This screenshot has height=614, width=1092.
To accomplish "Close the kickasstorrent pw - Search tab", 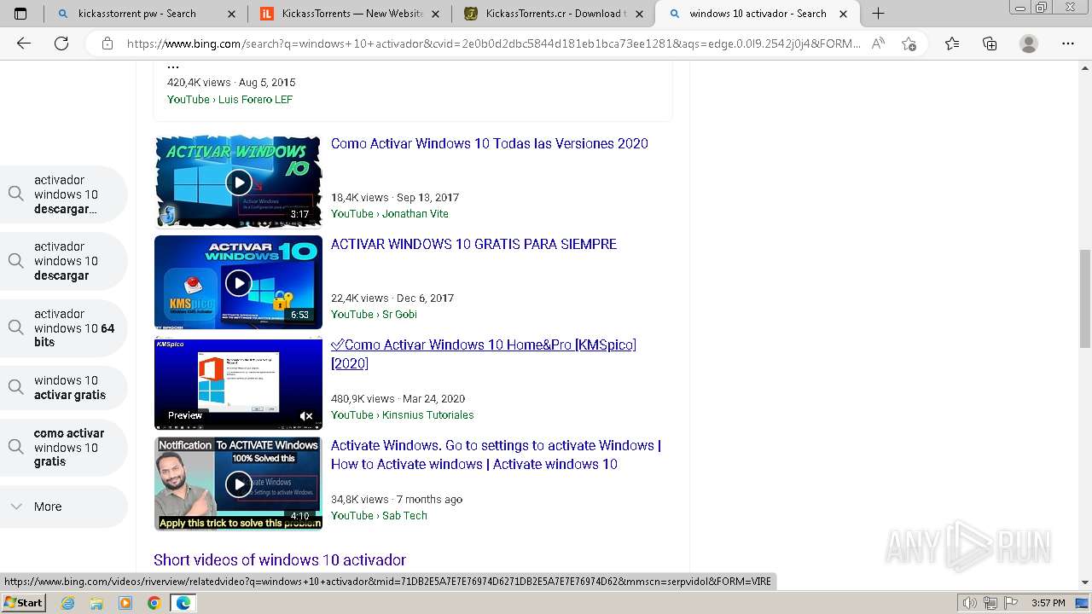I will tap(232, 14).
